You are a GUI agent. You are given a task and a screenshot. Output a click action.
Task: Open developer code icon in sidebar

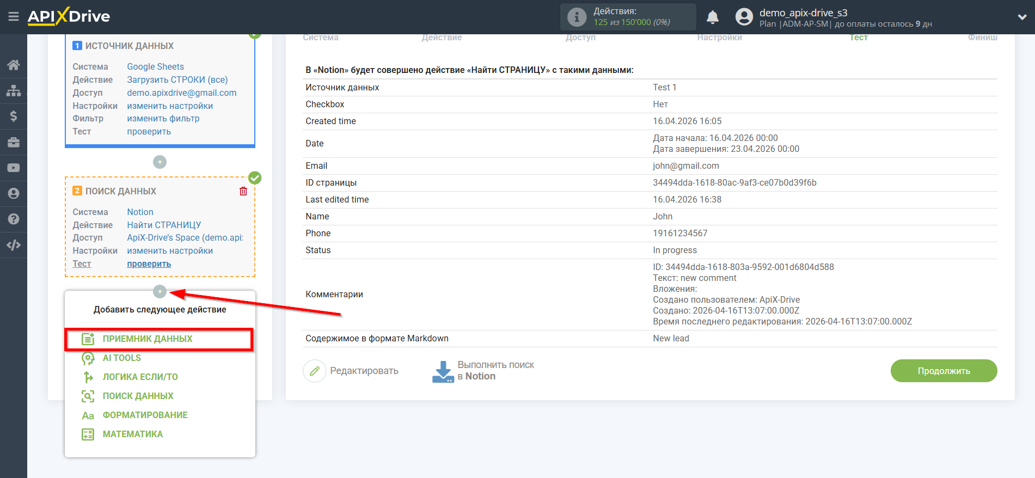(14, 245)
